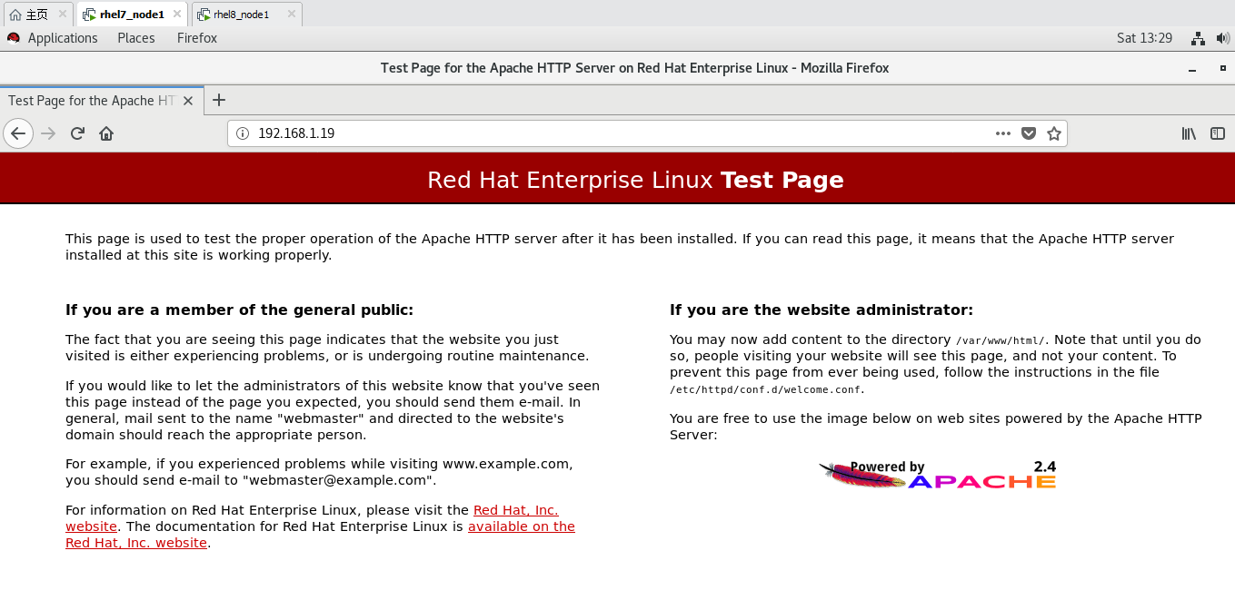Open the Firefox home page icon
This screenshot has height=590, width=1235.
point(106,133)
